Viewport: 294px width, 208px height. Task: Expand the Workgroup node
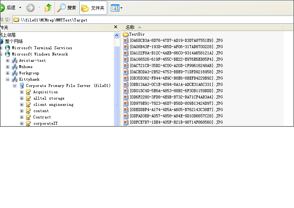[7, 73]
